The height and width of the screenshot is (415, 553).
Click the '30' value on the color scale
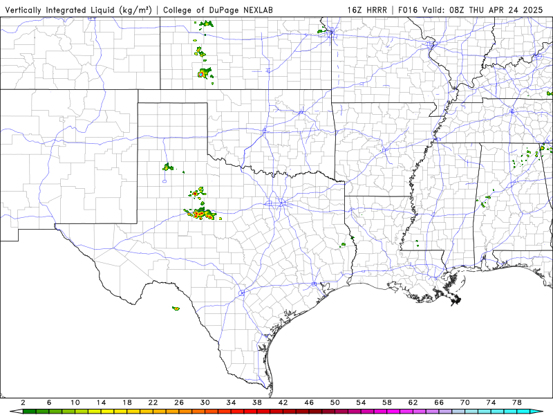(205, 403)
